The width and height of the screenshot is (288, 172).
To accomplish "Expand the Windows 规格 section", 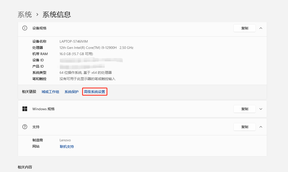I will (x=261, y=109).
